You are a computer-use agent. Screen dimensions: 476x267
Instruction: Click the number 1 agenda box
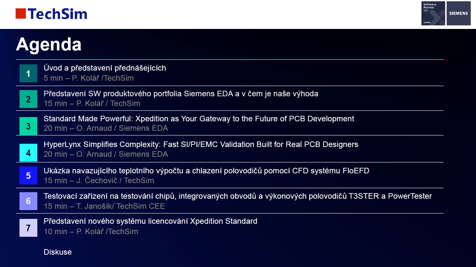coord(28,73)
